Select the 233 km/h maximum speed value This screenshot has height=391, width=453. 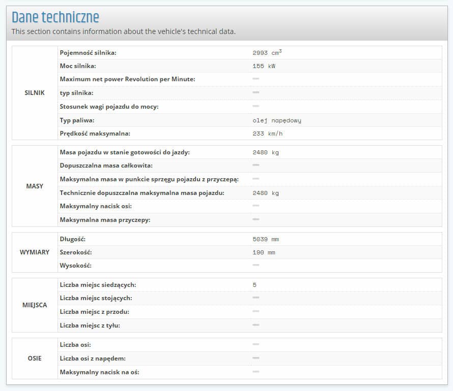[x=267, y=134]
